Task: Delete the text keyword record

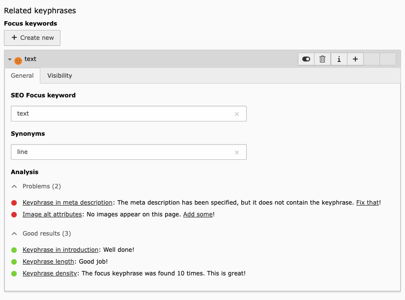Action: click(322, 59)
